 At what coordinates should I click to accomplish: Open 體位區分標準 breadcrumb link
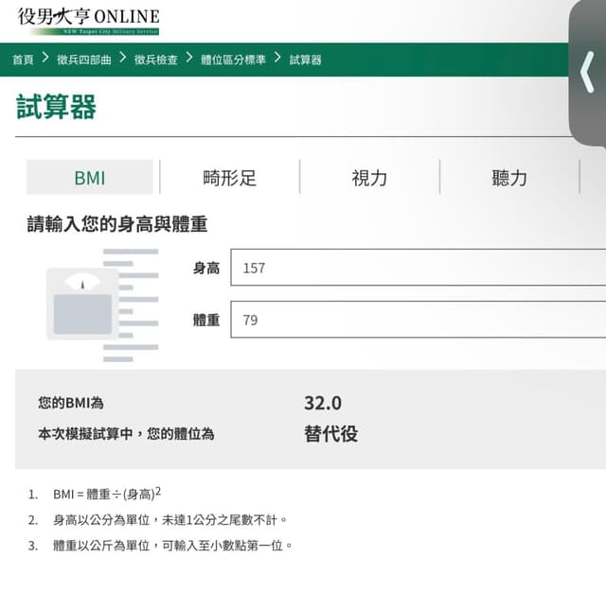point(233,60)
